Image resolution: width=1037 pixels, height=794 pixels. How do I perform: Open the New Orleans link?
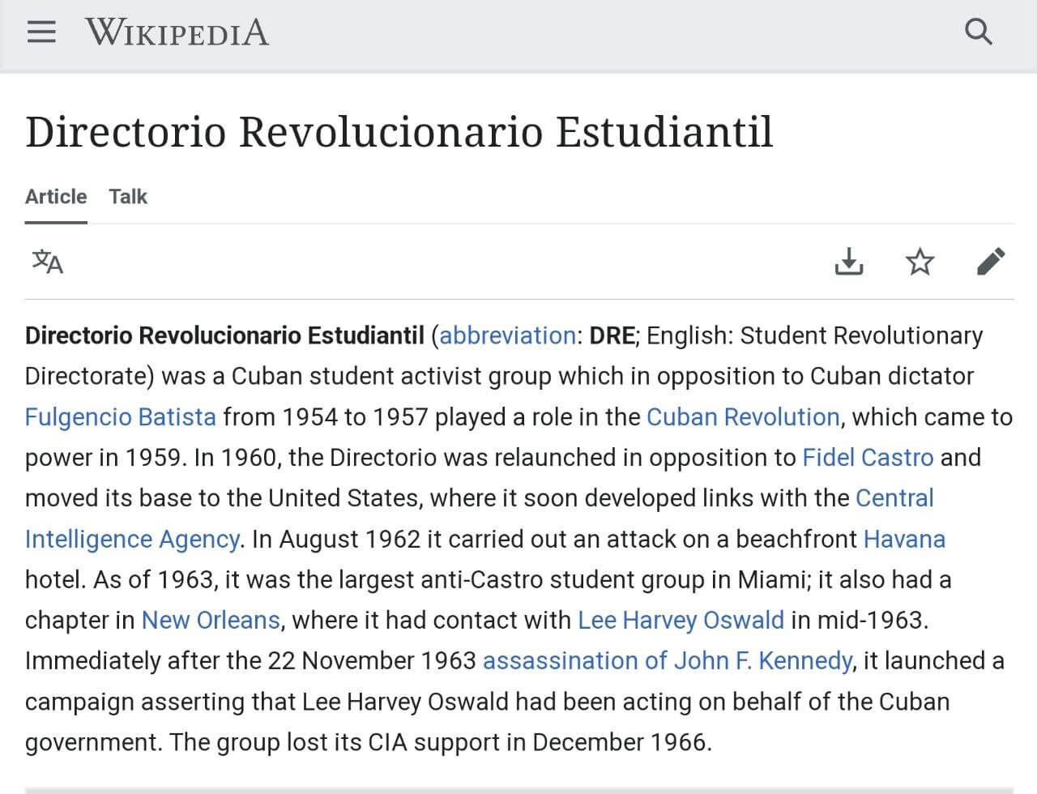click(211, 620)
